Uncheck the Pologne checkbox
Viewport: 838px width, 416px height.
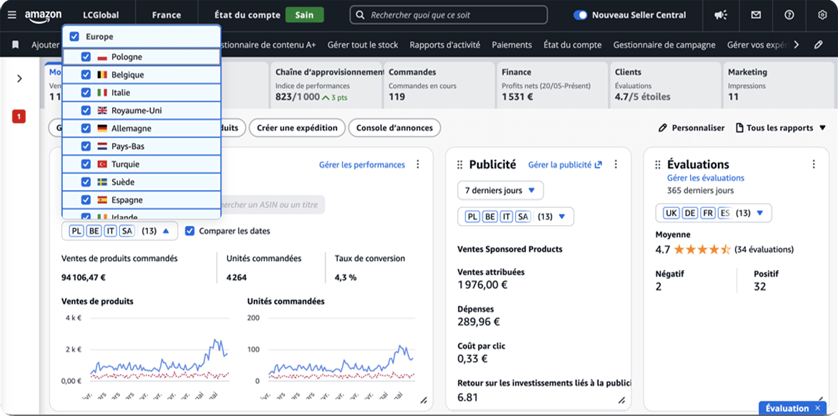pos(86,56)
